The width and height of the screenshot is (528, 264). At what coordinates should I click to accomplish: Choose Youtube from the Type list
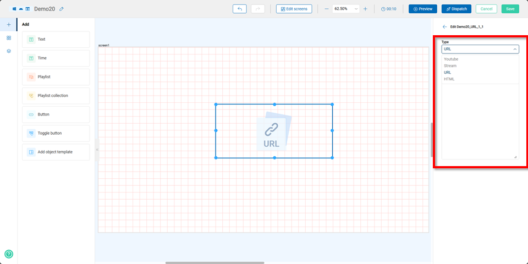click(x=451, y=59)
